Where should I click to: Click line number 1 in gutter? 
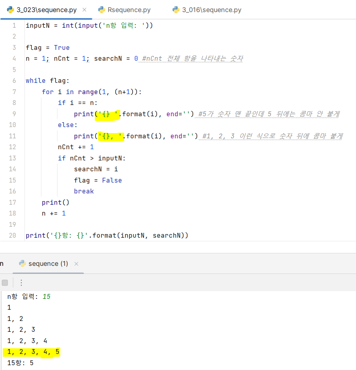[14, 25]
